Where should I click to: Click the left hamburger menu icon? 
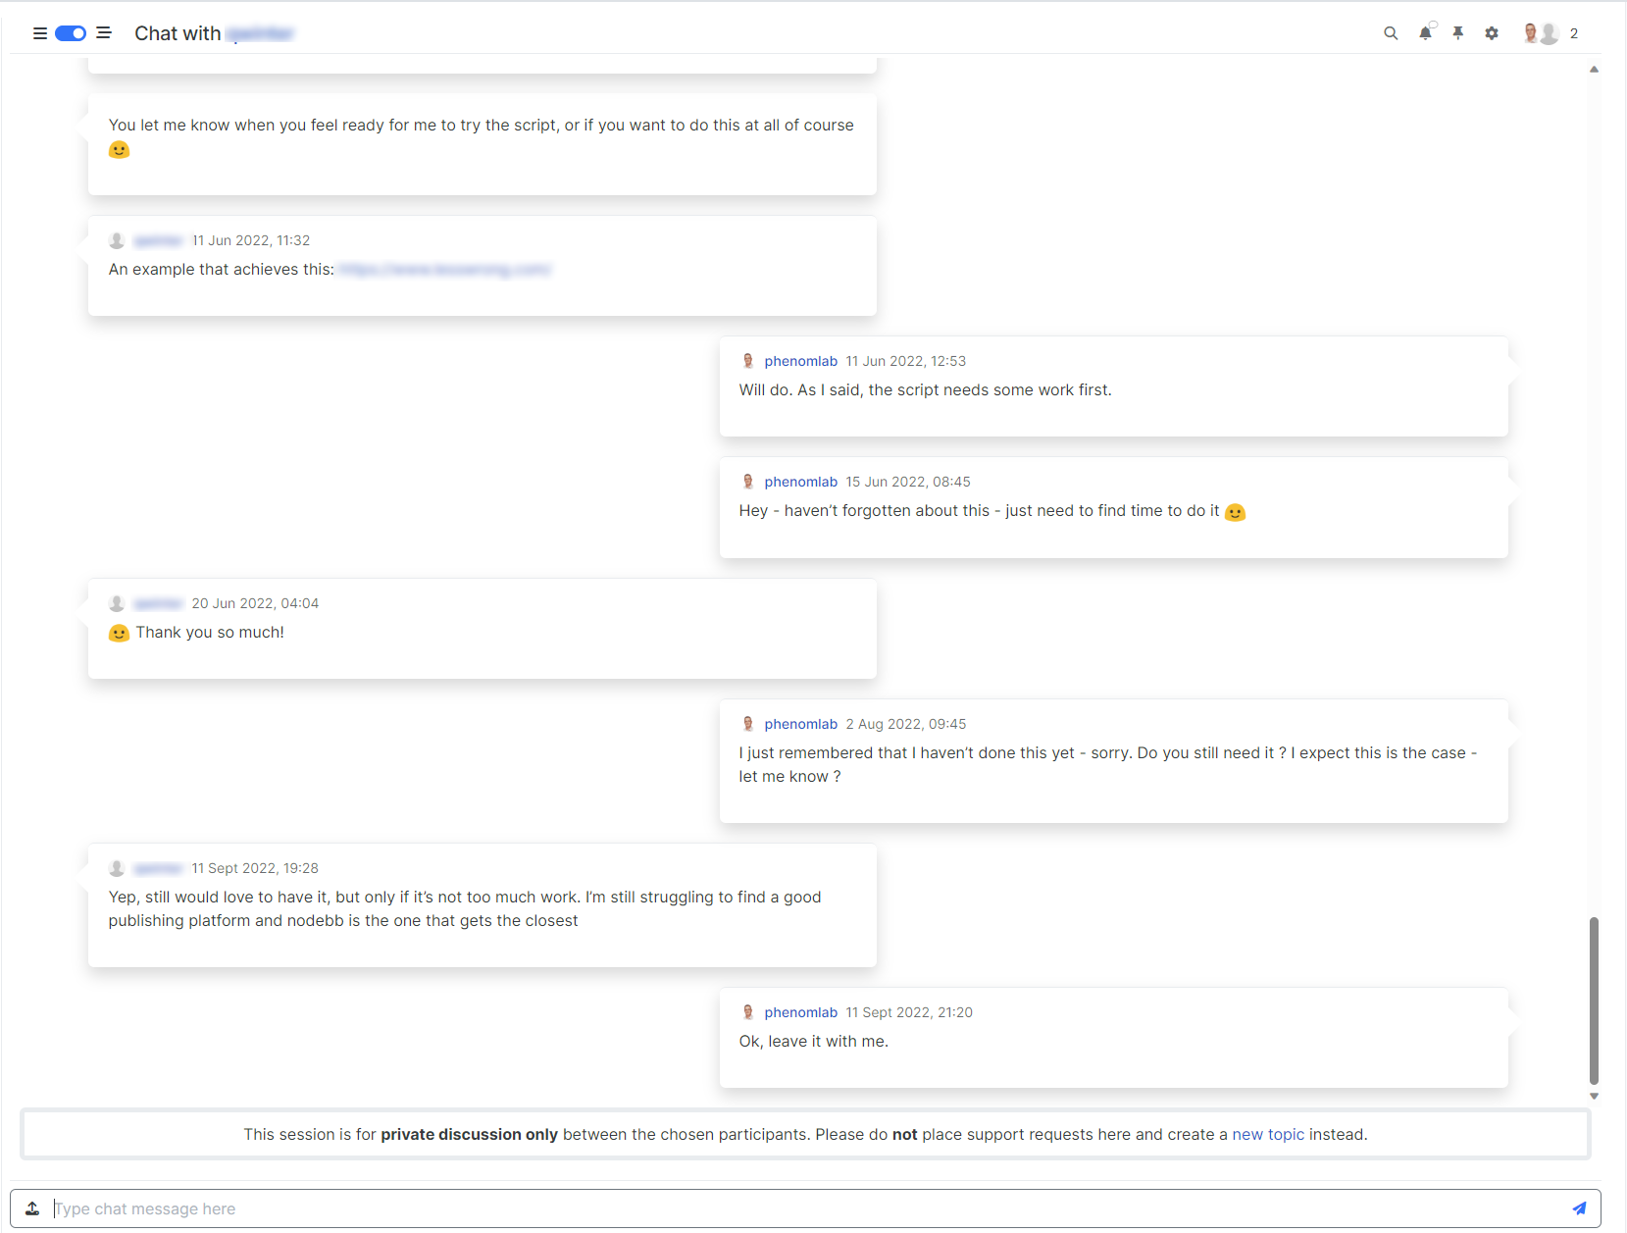coord(40,33)
